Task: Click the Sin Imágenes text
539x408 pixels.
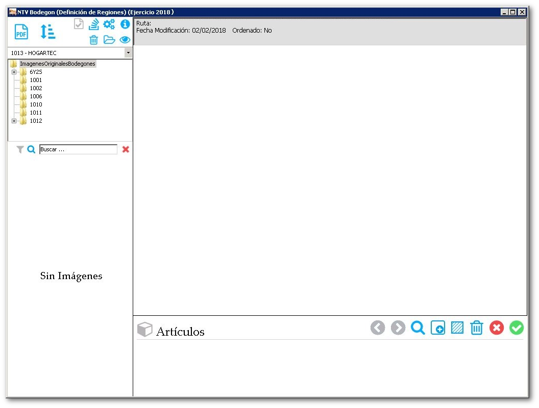Action: click(x=71, y=276)
